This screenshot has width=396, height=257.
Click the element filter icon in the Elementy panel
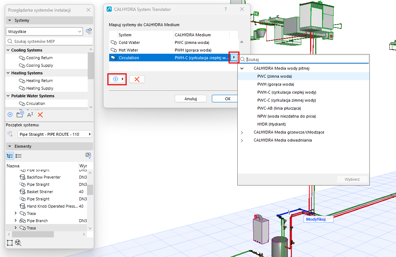click(88, 155)
